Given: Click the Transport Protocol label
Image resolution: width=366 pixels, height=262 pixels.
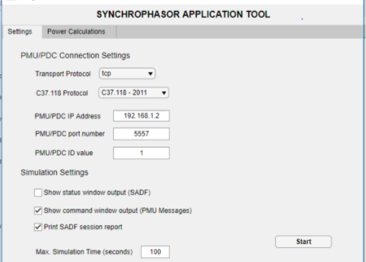Looking at the screenshot, I should tap(63, 74).
